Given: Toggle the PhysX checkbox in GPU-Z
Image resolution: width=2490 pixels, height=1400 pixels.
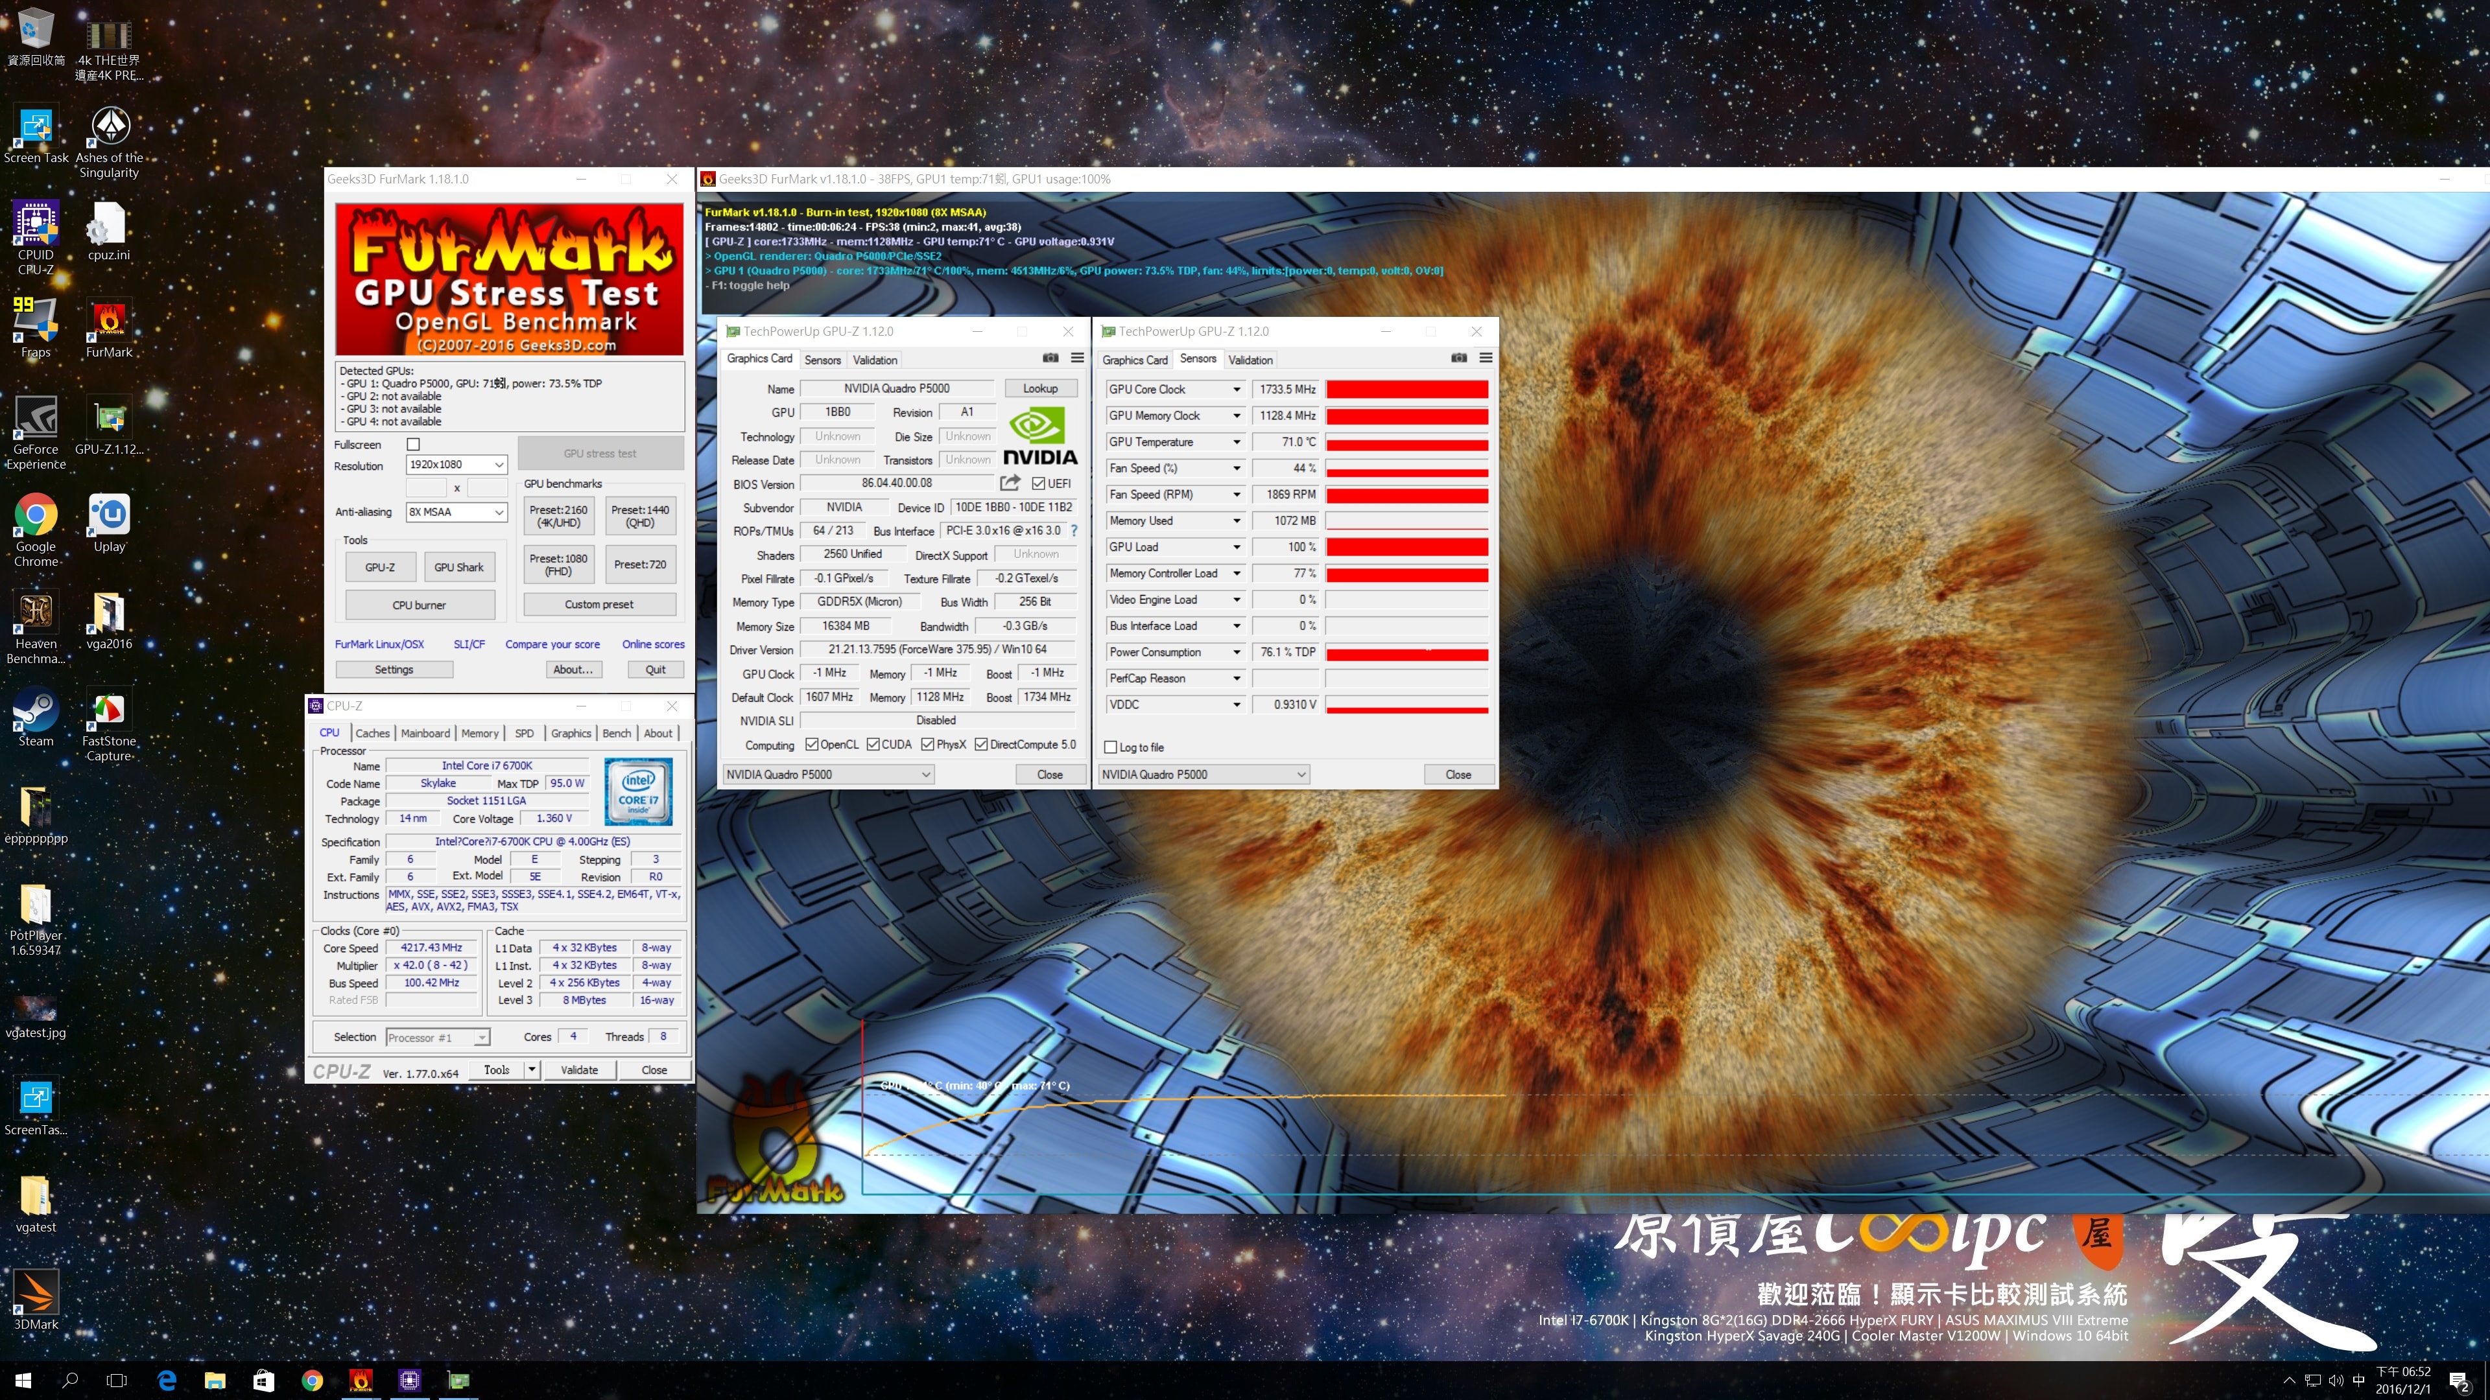Looking at the screenshot, I should tap(928, 745).
